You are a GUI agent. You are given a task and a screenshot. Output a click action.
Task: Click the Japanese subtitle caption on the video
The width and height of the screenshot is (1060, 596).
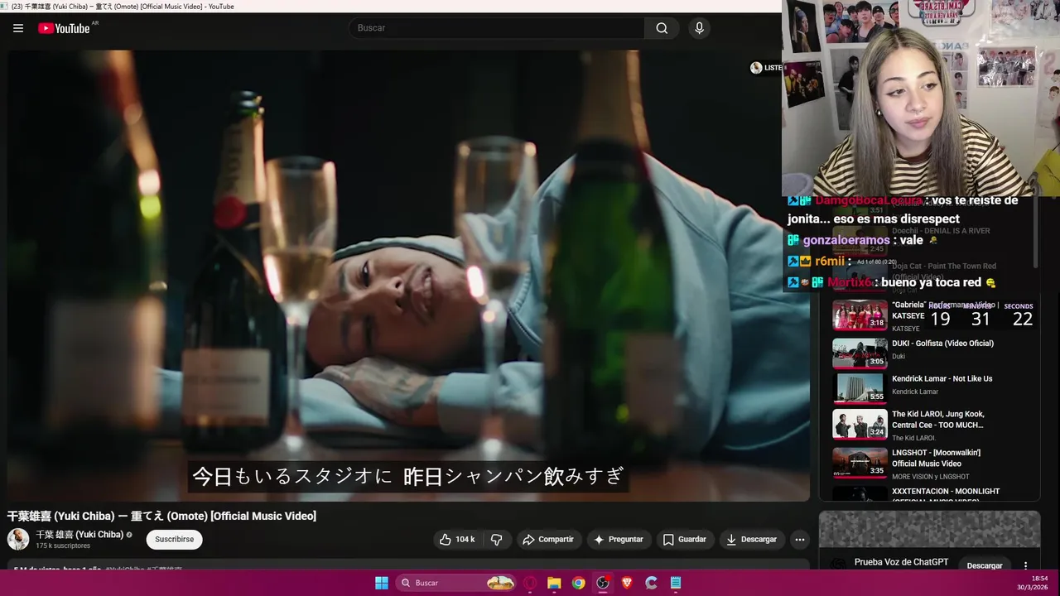point(407,477)
